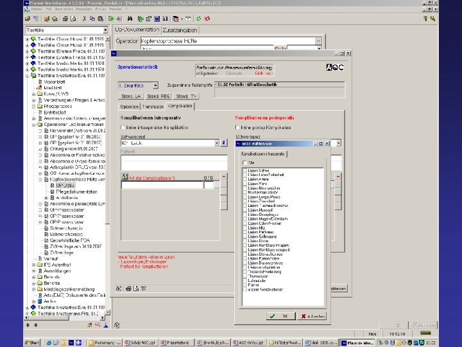Click the OK button in popup
The image size is (462, 347).
(x=280, y=316)
